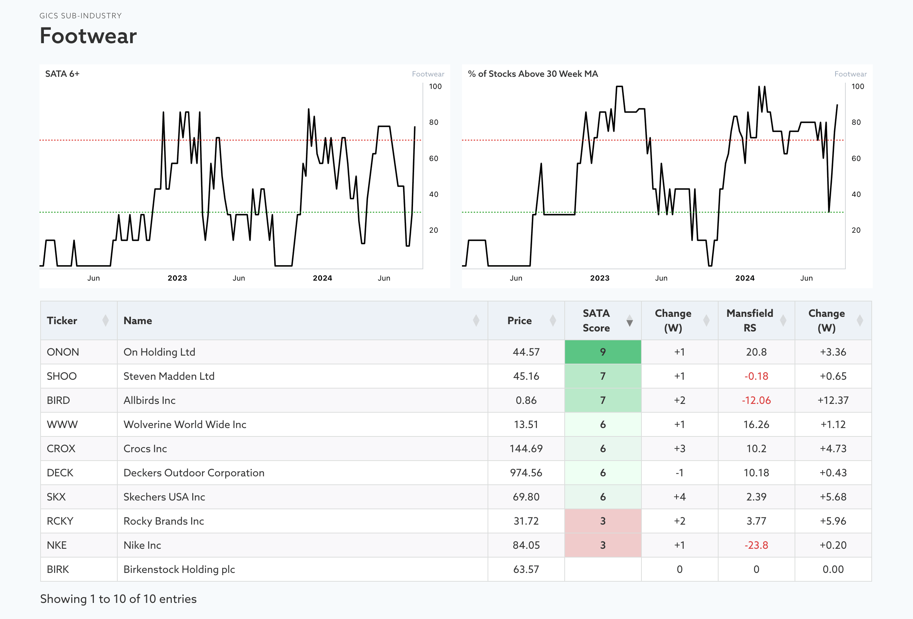Select the RCKY ticker cell

pyautogui.click(x=79, y=521)
